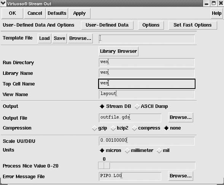Screen dimensions: 224x185
Task: Minimize the Virtuoso Stream Out window
Action: (206, 3)
